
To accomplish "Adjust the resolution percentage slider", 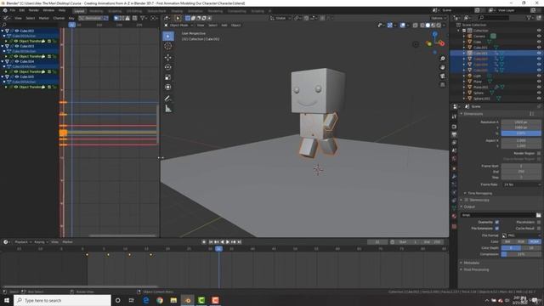I will 521,133.
